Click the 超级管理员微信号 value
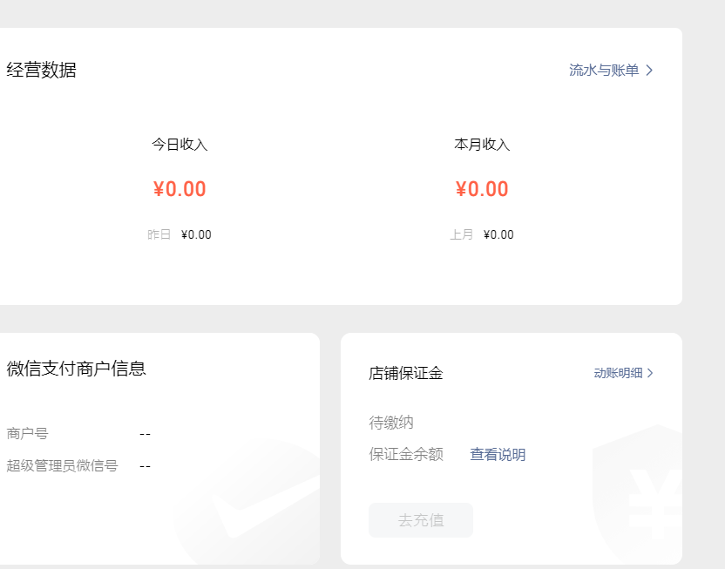 coord(145,466)
